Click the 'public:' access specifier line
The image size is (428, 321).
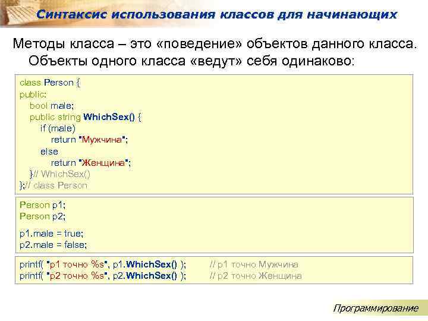33,95
